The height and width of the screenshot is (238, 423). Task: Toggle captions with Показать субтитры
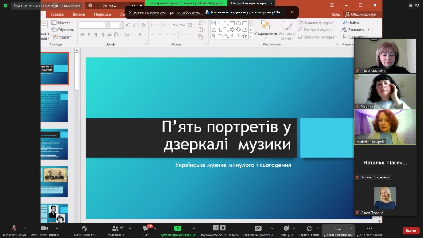(258, 231)
